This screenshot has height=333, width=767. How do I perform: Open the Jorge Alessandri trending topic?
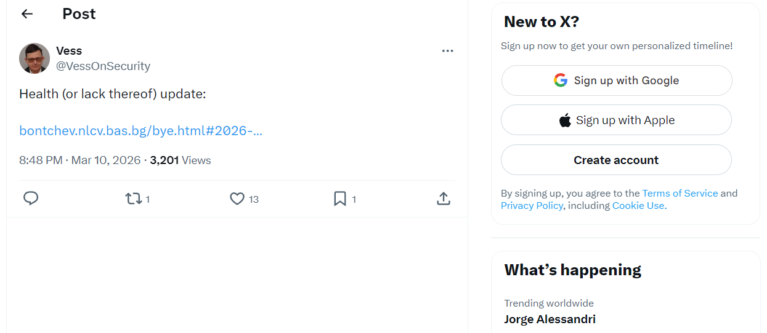click(x=550, y=319)
